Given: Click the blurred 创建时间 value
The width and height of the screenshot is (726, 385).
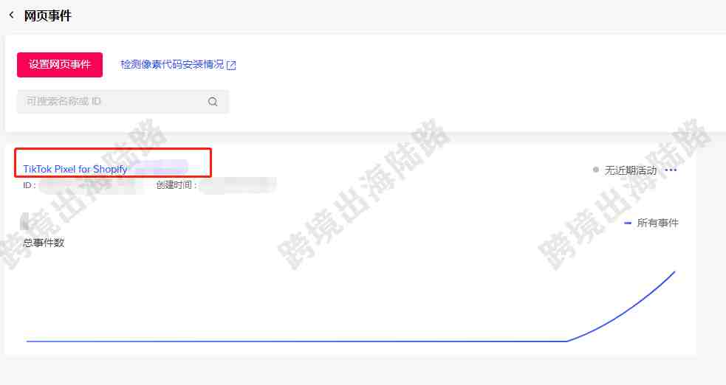Looking at the screenshot, I should click(x=238, y=185).
